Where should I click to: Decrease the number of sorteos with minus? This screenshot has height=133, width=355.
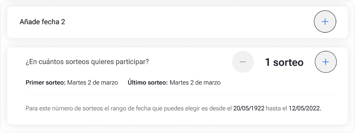point(243,62)
